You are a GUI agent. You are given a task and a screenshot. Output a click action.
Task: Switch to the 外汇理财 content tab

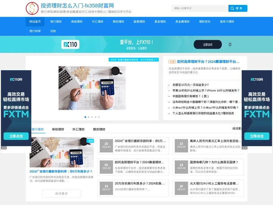78,129
